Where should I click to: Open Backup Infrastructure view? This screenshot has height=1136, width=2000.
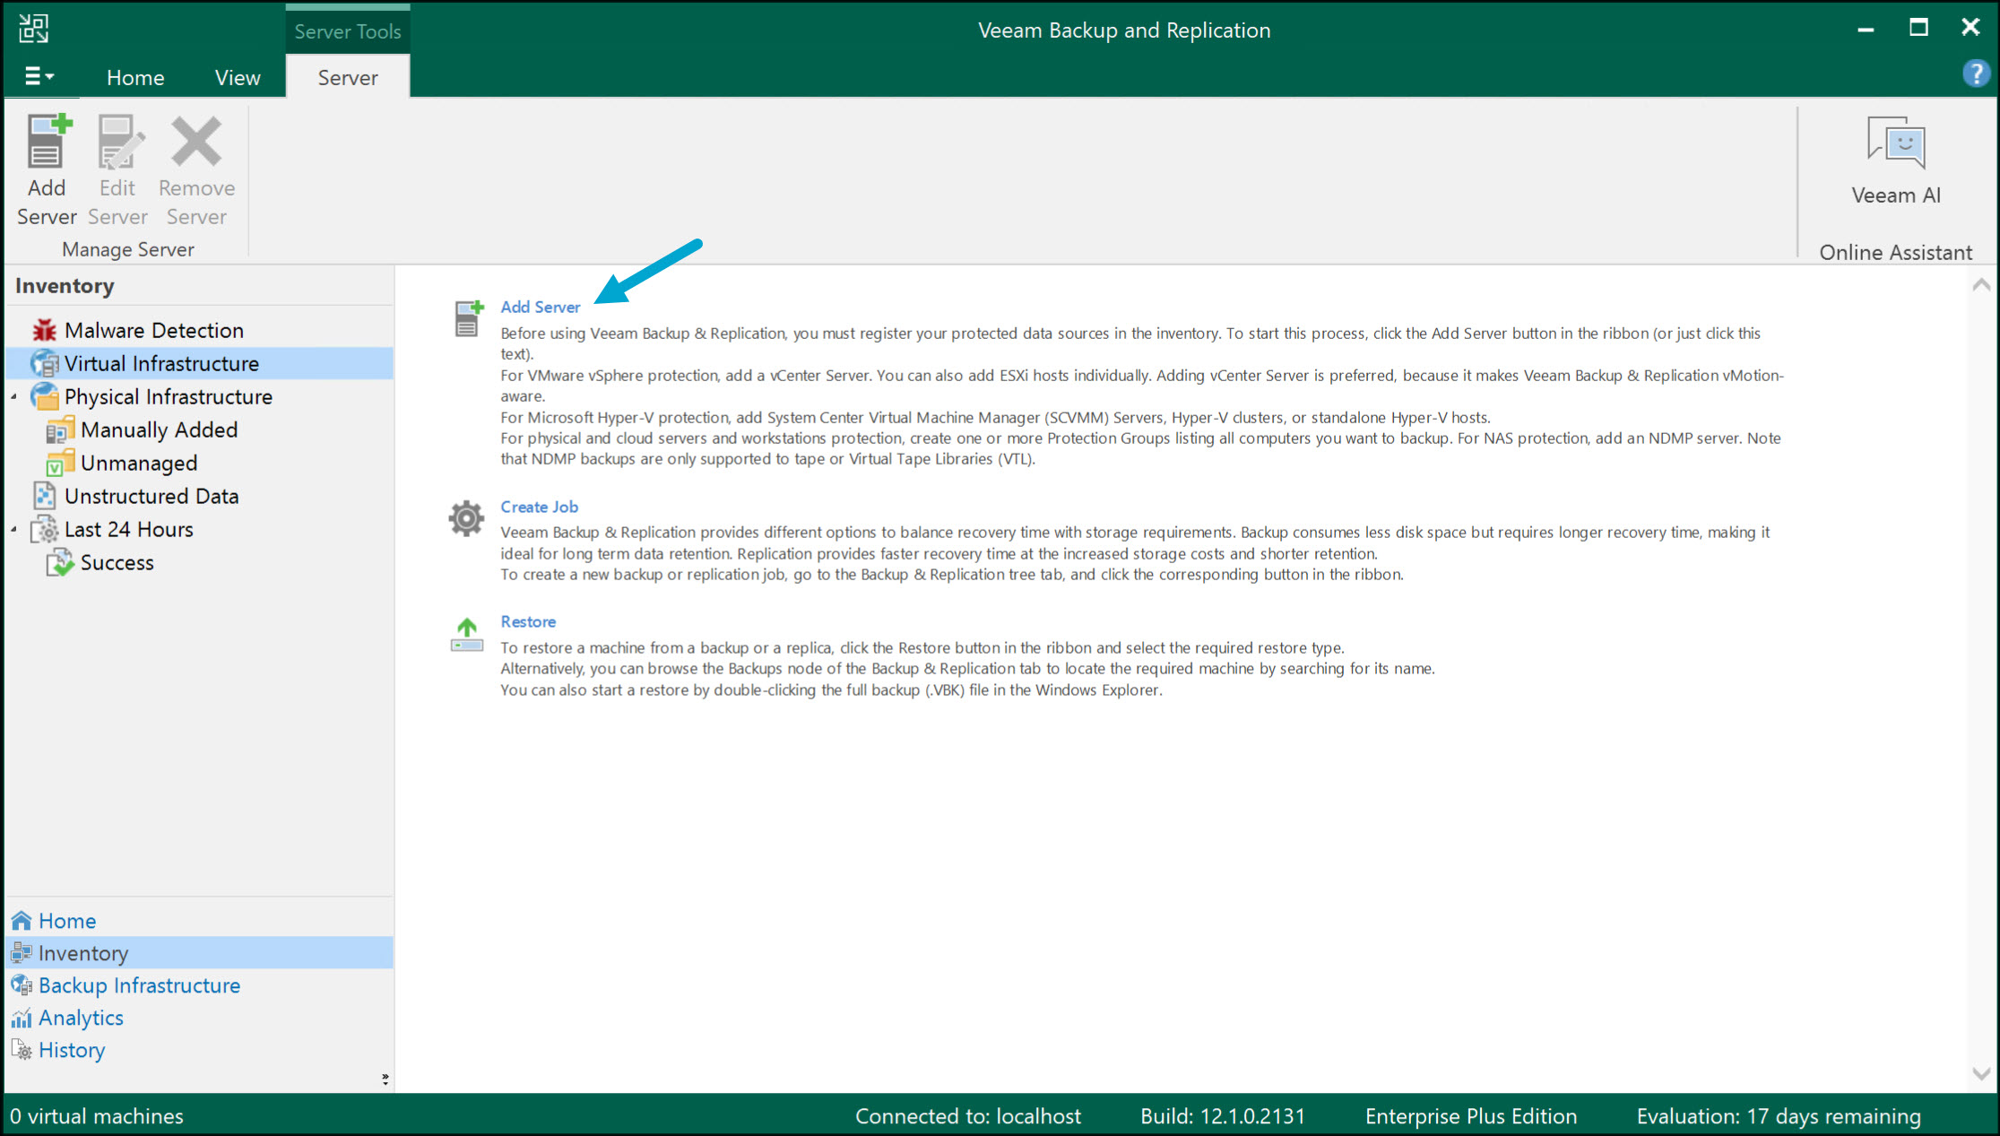(x=139, y=985)
